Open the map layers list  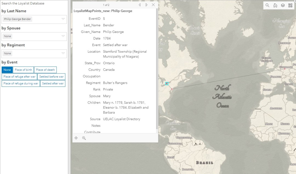(x=283, y=5)
